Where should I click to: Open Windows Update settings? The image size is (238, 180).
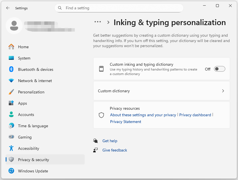pyautogui.click(x=33, y=171)
